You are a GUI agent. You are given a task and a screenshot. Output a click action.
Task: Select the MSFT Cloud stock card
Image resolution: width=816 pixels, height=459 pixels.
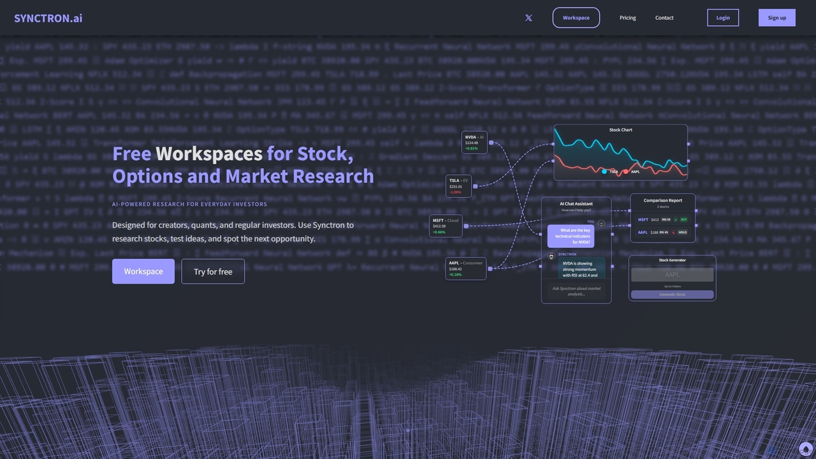point(446,226)
